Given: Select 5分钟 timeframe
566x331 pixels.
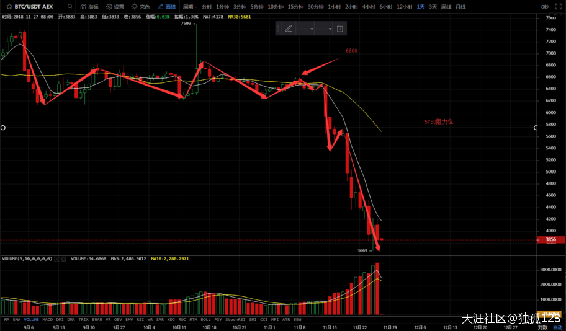Looking at the screenshot, I should coord(257,6).
